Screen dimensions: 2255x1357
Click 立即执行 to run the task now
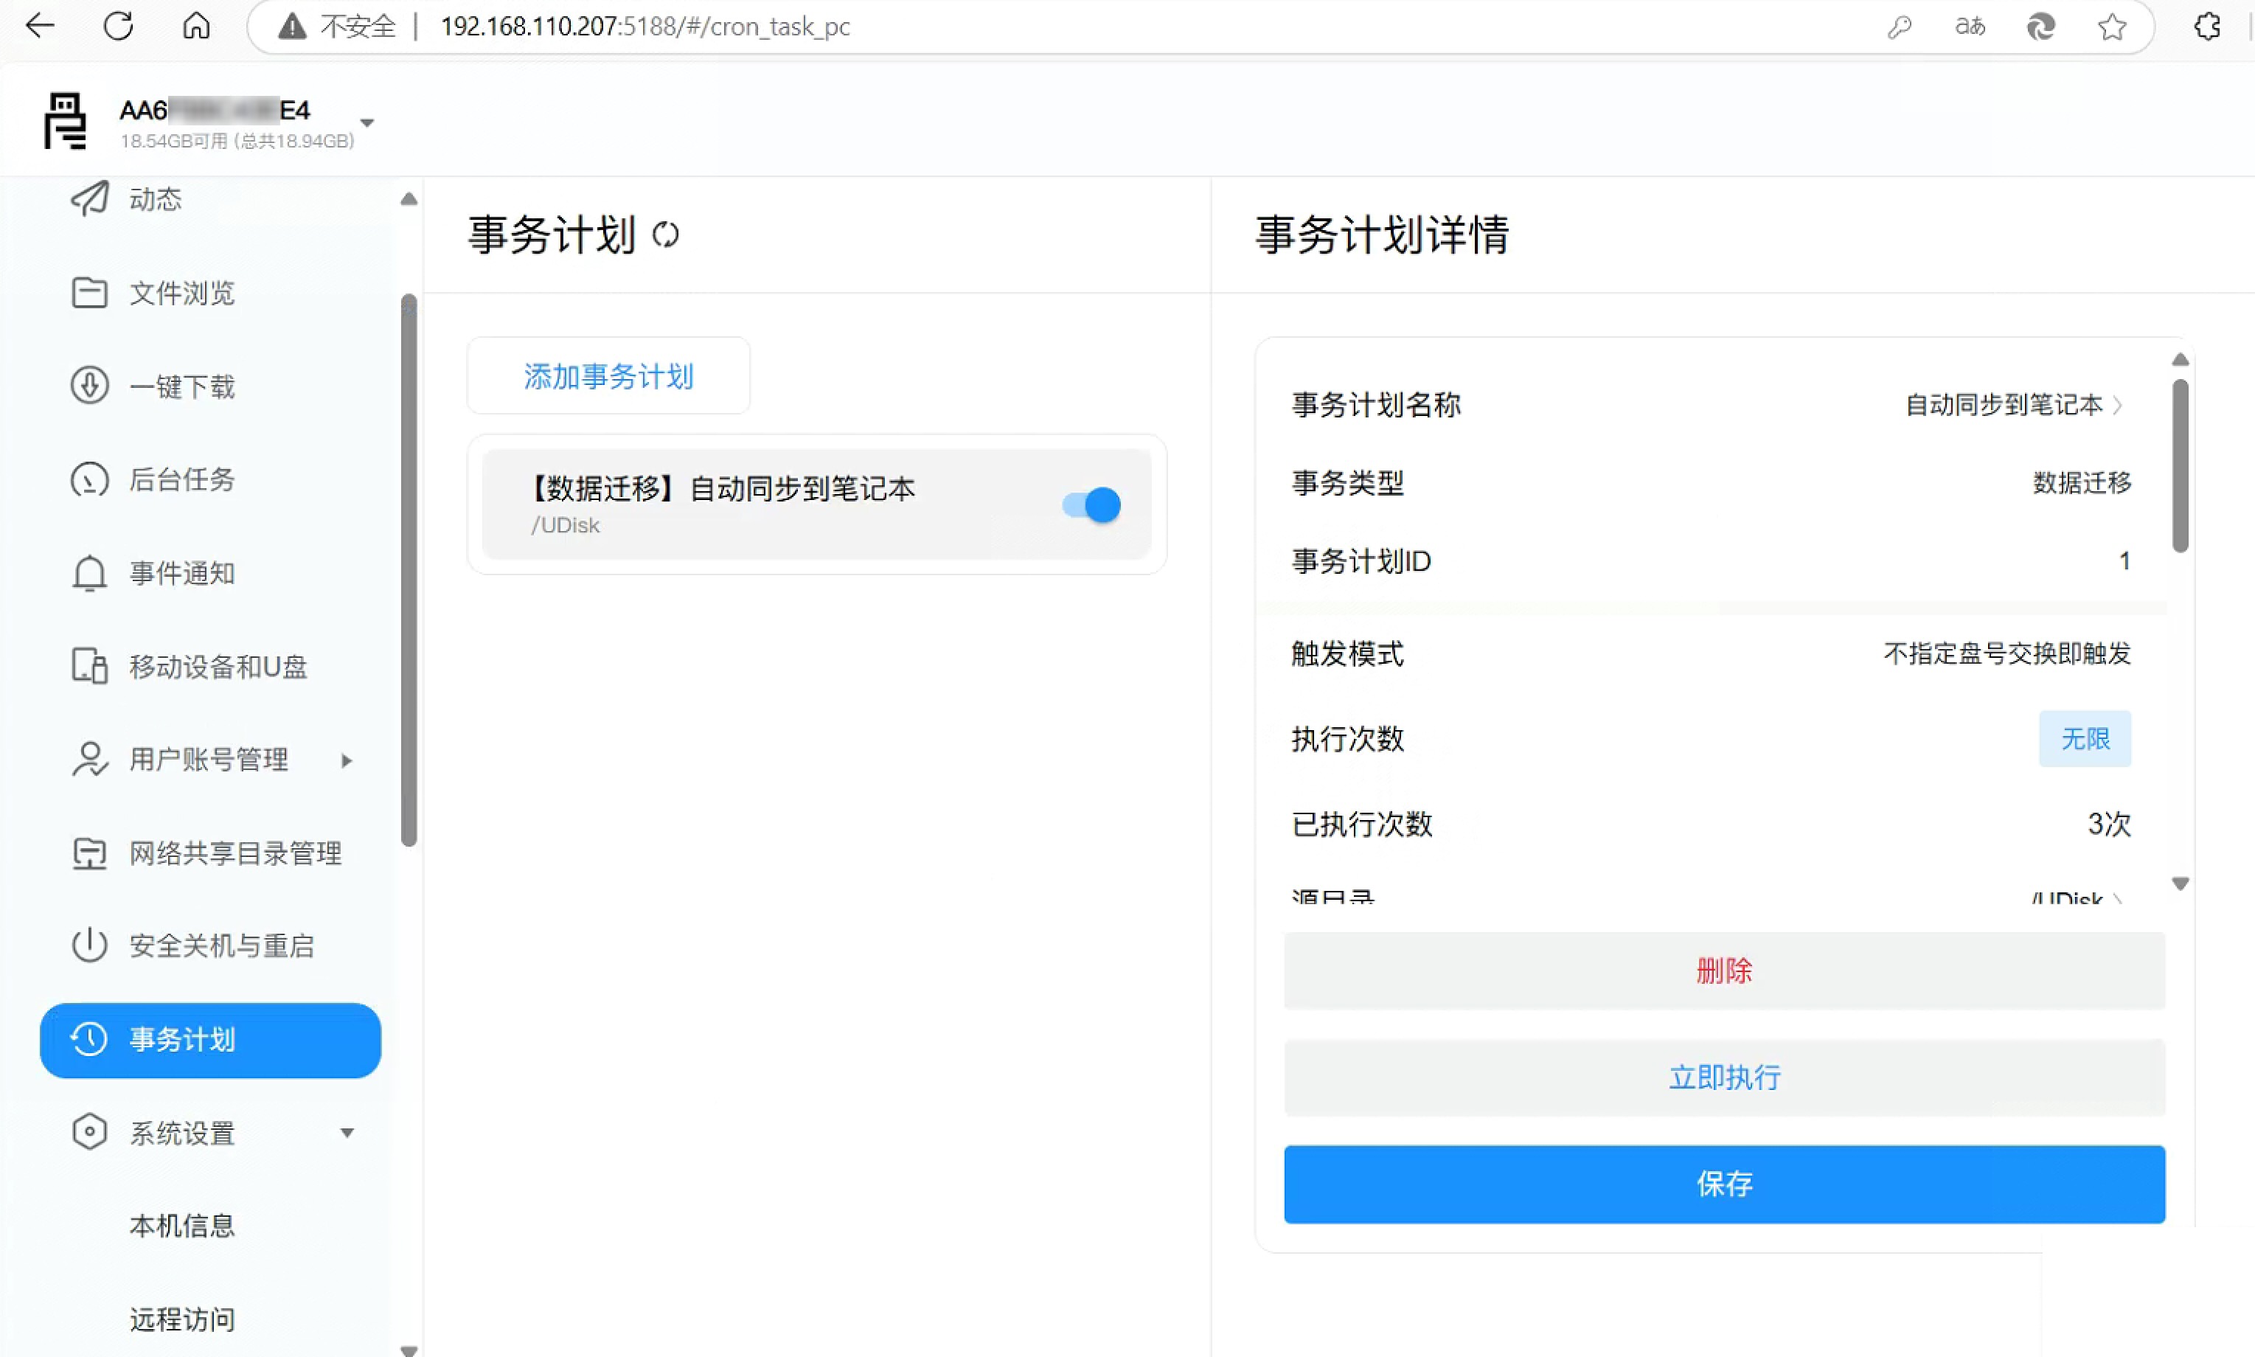pyautogui.click(x=1724, y=1076)
